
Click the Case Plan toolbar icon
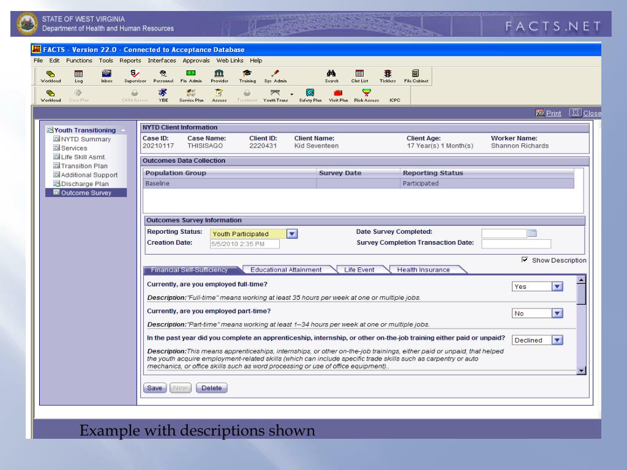tap(79, 95)
